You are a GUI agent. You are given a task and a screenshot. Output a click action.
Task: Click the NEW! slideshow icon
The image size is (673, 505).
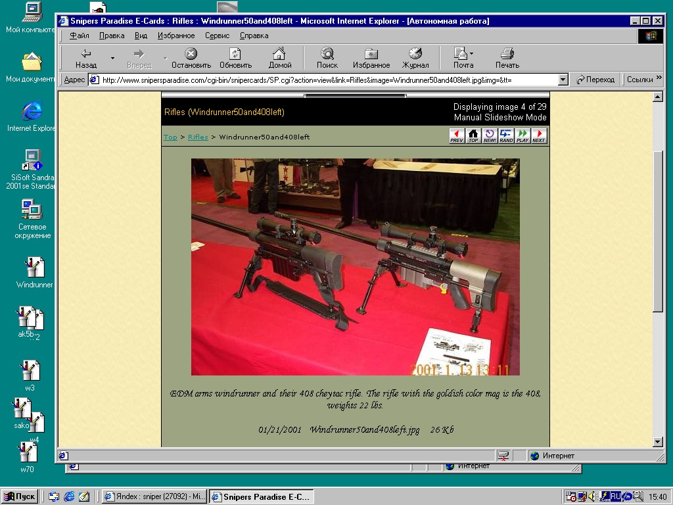pos(489,135)
